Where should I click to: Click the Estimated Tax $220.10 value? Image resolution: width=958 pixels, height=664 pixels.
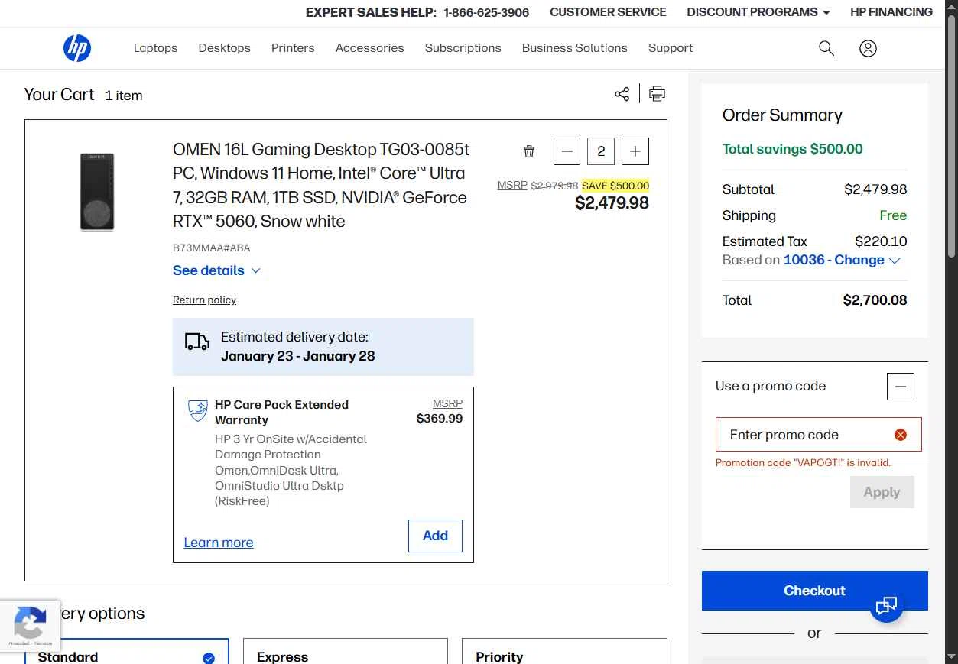881,241
